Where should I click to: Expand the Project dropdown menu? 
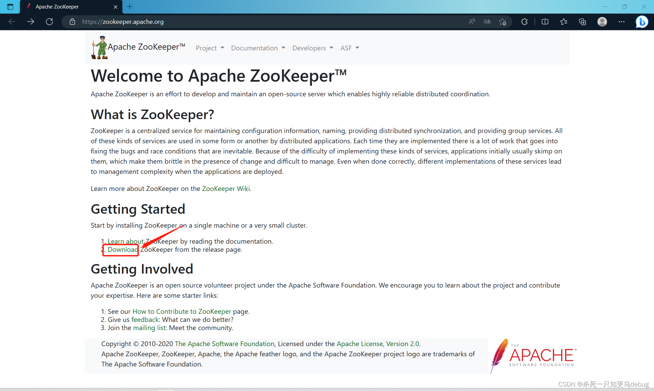point(209,48)
